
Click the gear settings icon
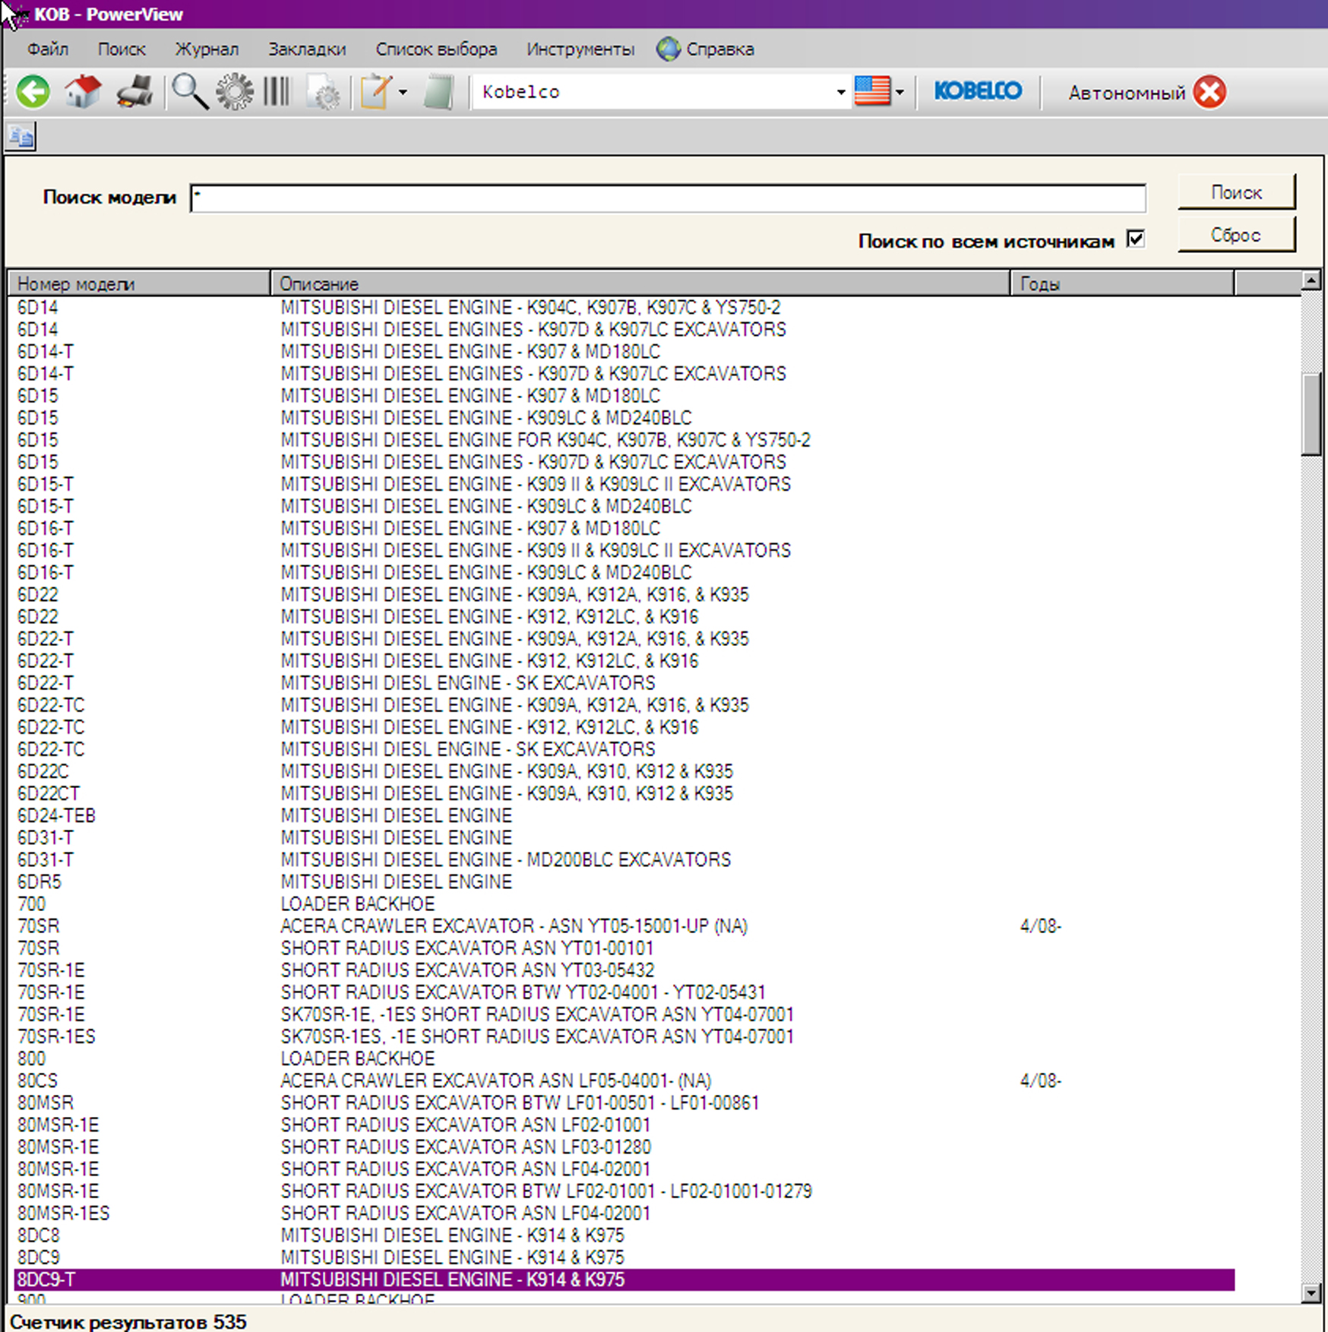click(x=235, y=92)
